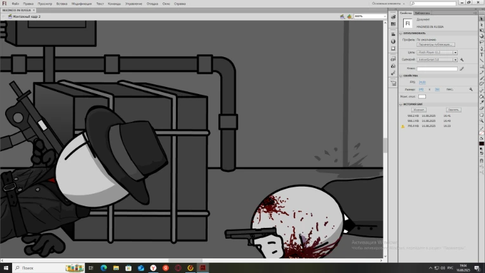Select the Brush tool
This screenshot has height=273, width=485.
point(482,78)
